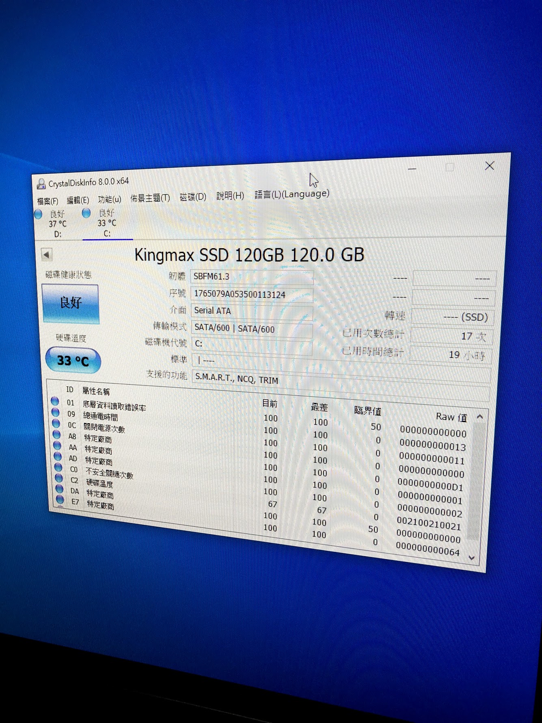
Task: Click the status circle for attribute AD
Action: 58,457
